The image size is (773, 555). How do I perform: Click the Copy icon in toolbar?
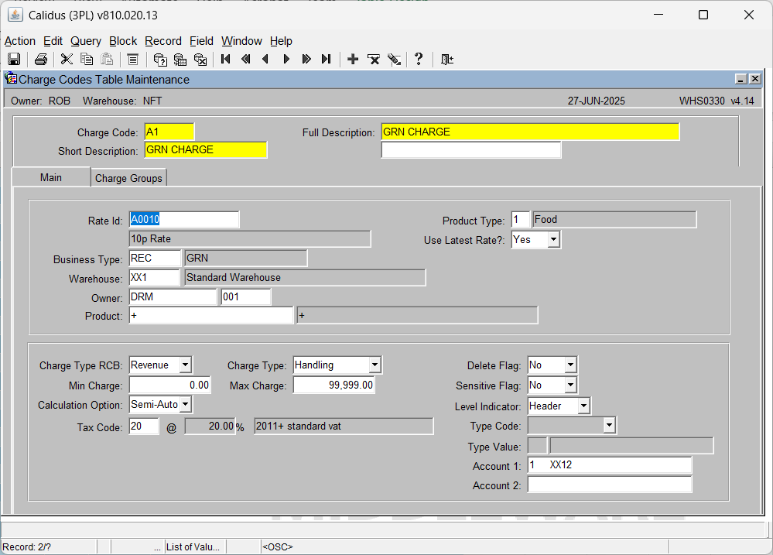click(x=87, y=59)
